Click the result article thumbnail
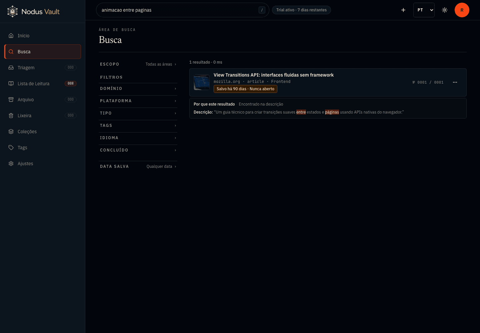 202,82
